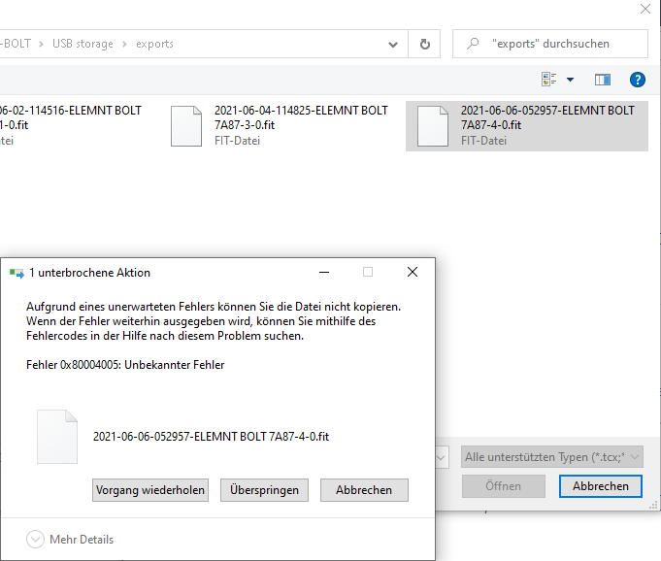Click the view layout icon in the toolbar
Screen dimensions: 661x561
[x=549, y=80]
